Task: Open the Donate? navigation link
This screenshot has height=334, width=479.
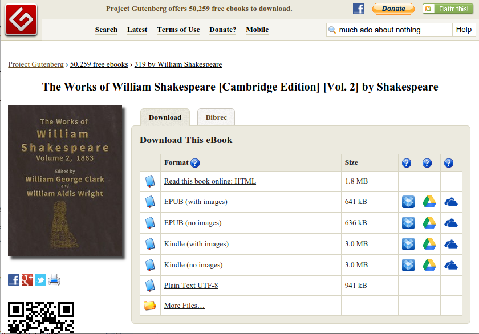Action: [x=223, y=30]
